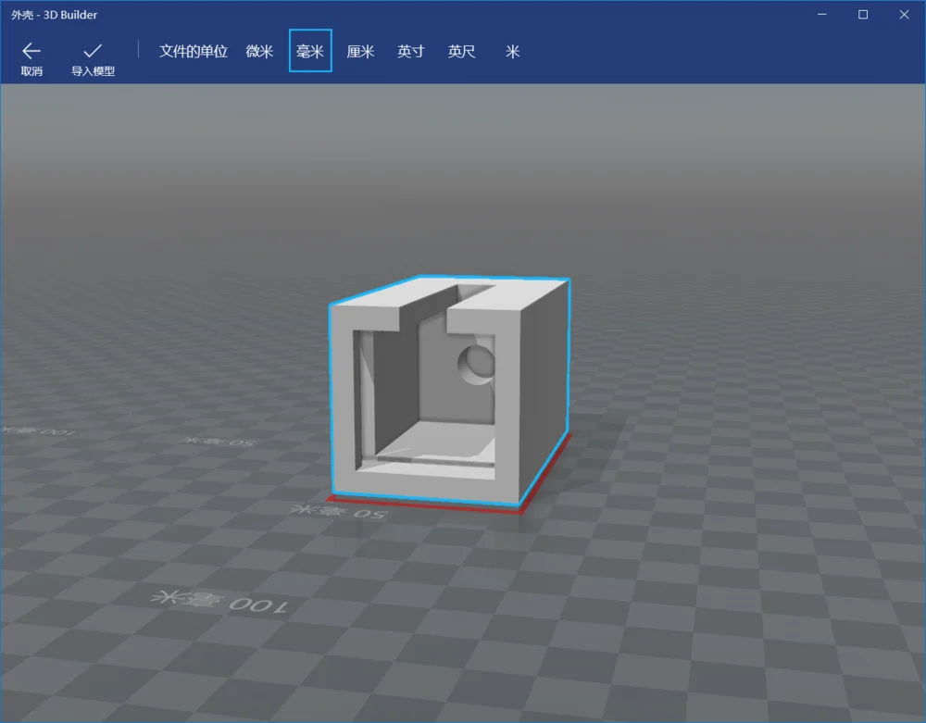Confirm import with the checkmark 导入模型 icon

[93, 51]
